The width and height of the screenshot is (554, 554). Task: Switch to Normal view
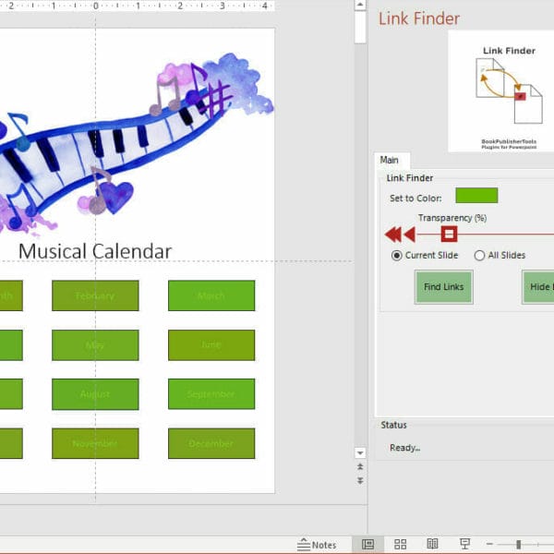tap(367, 545)
